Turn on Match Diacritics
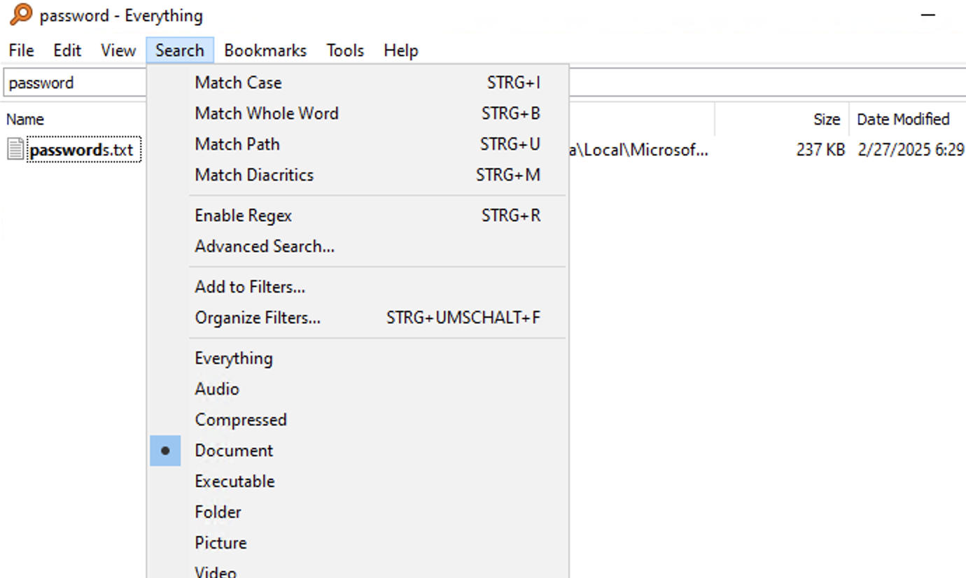 pos(358,175)
